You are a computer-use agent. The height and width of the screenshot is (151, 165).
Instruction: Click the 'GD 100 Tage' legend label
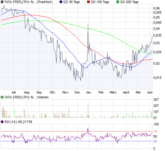(x=100, y=2)
